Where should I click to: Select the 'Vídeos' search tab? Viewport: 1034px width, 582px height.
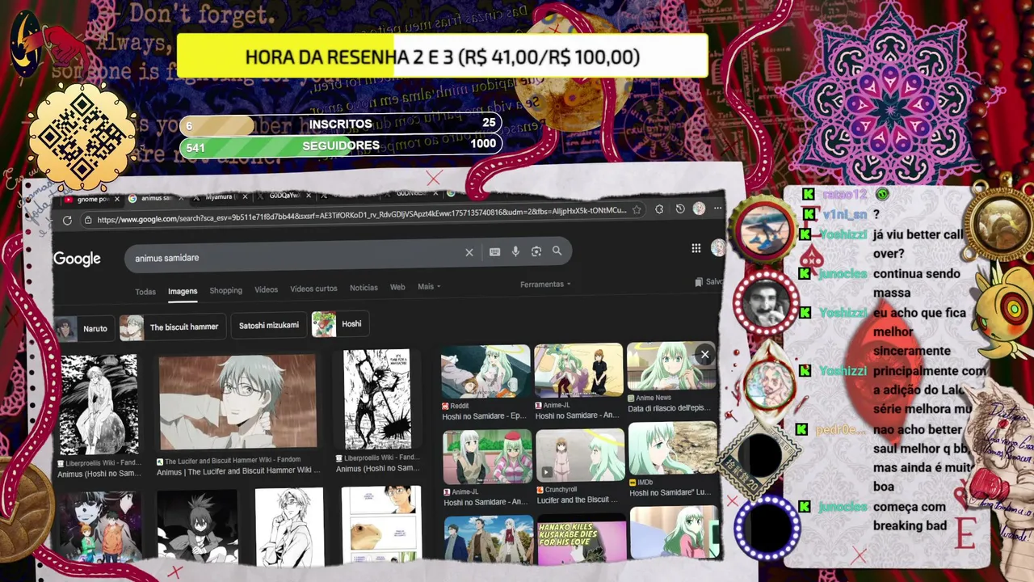(x=266, y=289)
